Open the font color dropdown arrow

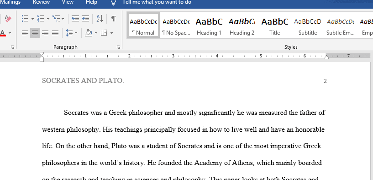10,33
